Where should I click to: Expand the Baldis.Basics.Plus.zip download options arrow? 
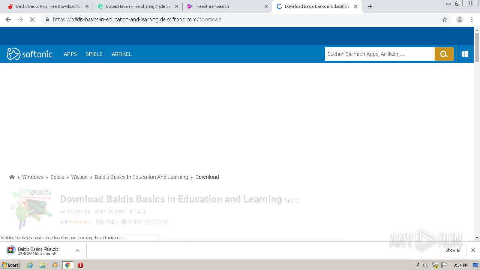(78, 250)
